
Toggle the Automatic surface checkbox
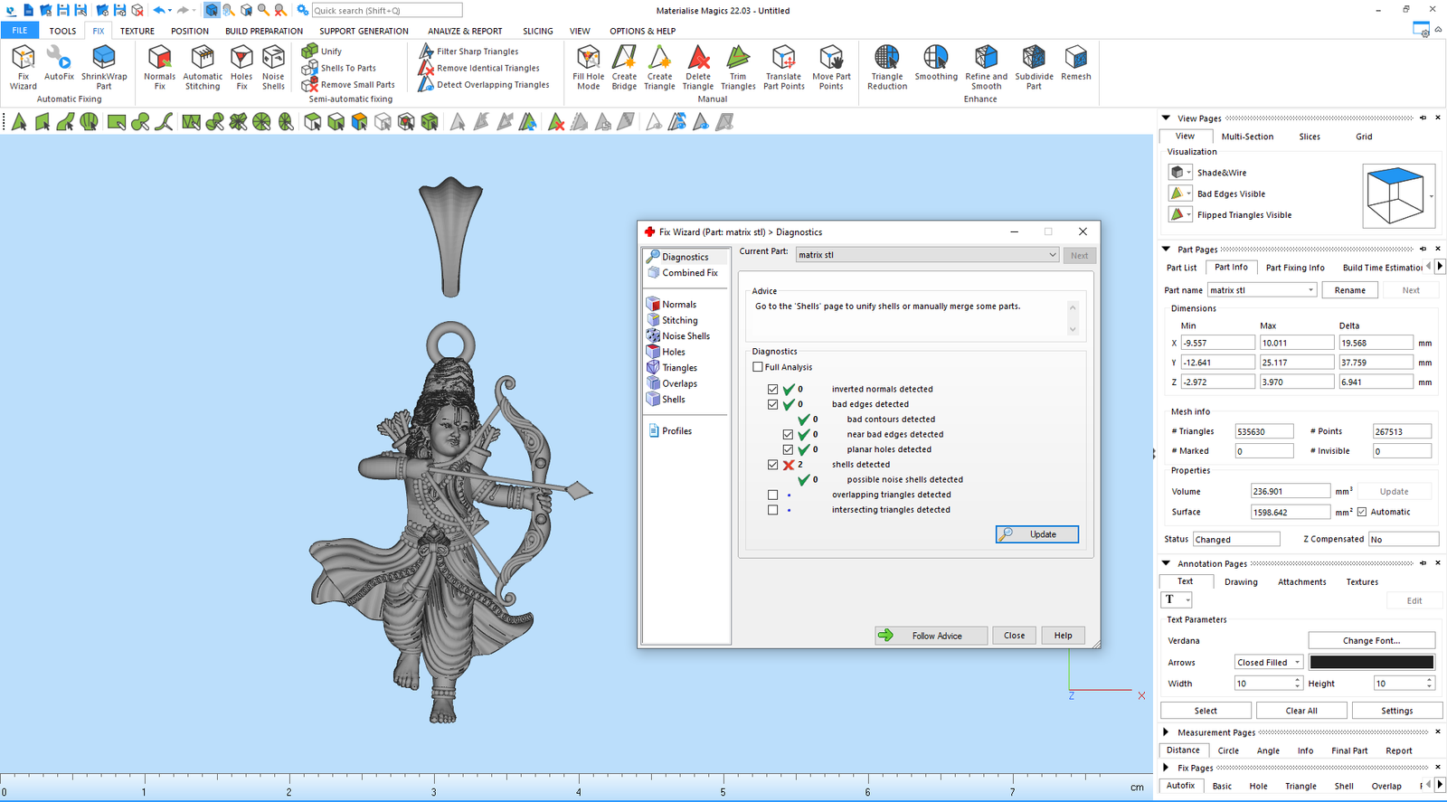1362,512
